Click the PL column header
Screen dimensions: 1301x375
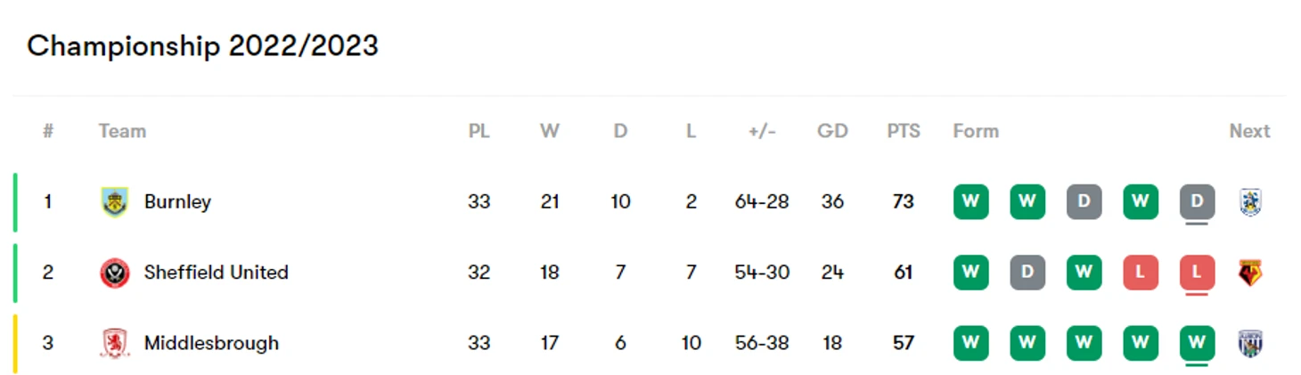[x=479, y=131]
